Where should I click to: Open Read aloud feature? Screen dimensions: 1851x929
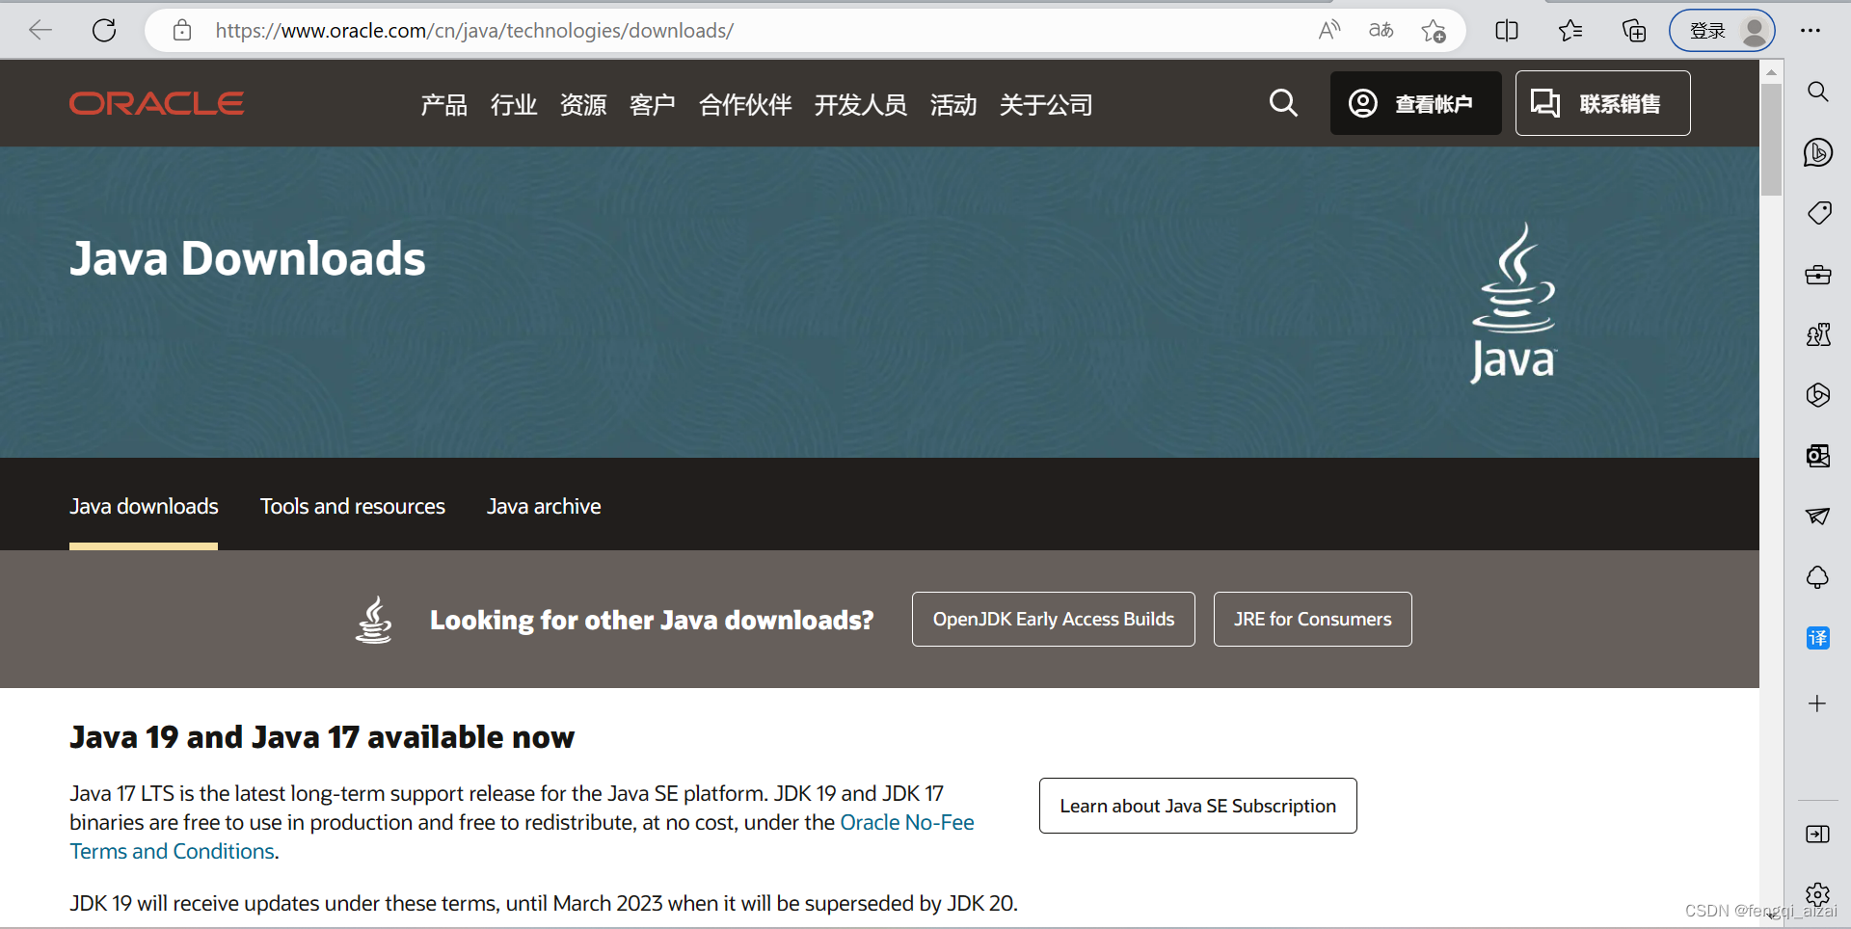click(1329, 31)
